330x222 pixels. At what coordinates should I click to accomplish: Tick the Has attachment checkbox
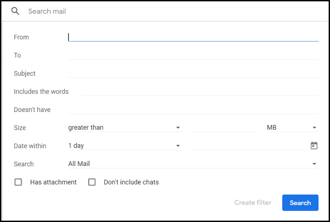tap(18, 182)
